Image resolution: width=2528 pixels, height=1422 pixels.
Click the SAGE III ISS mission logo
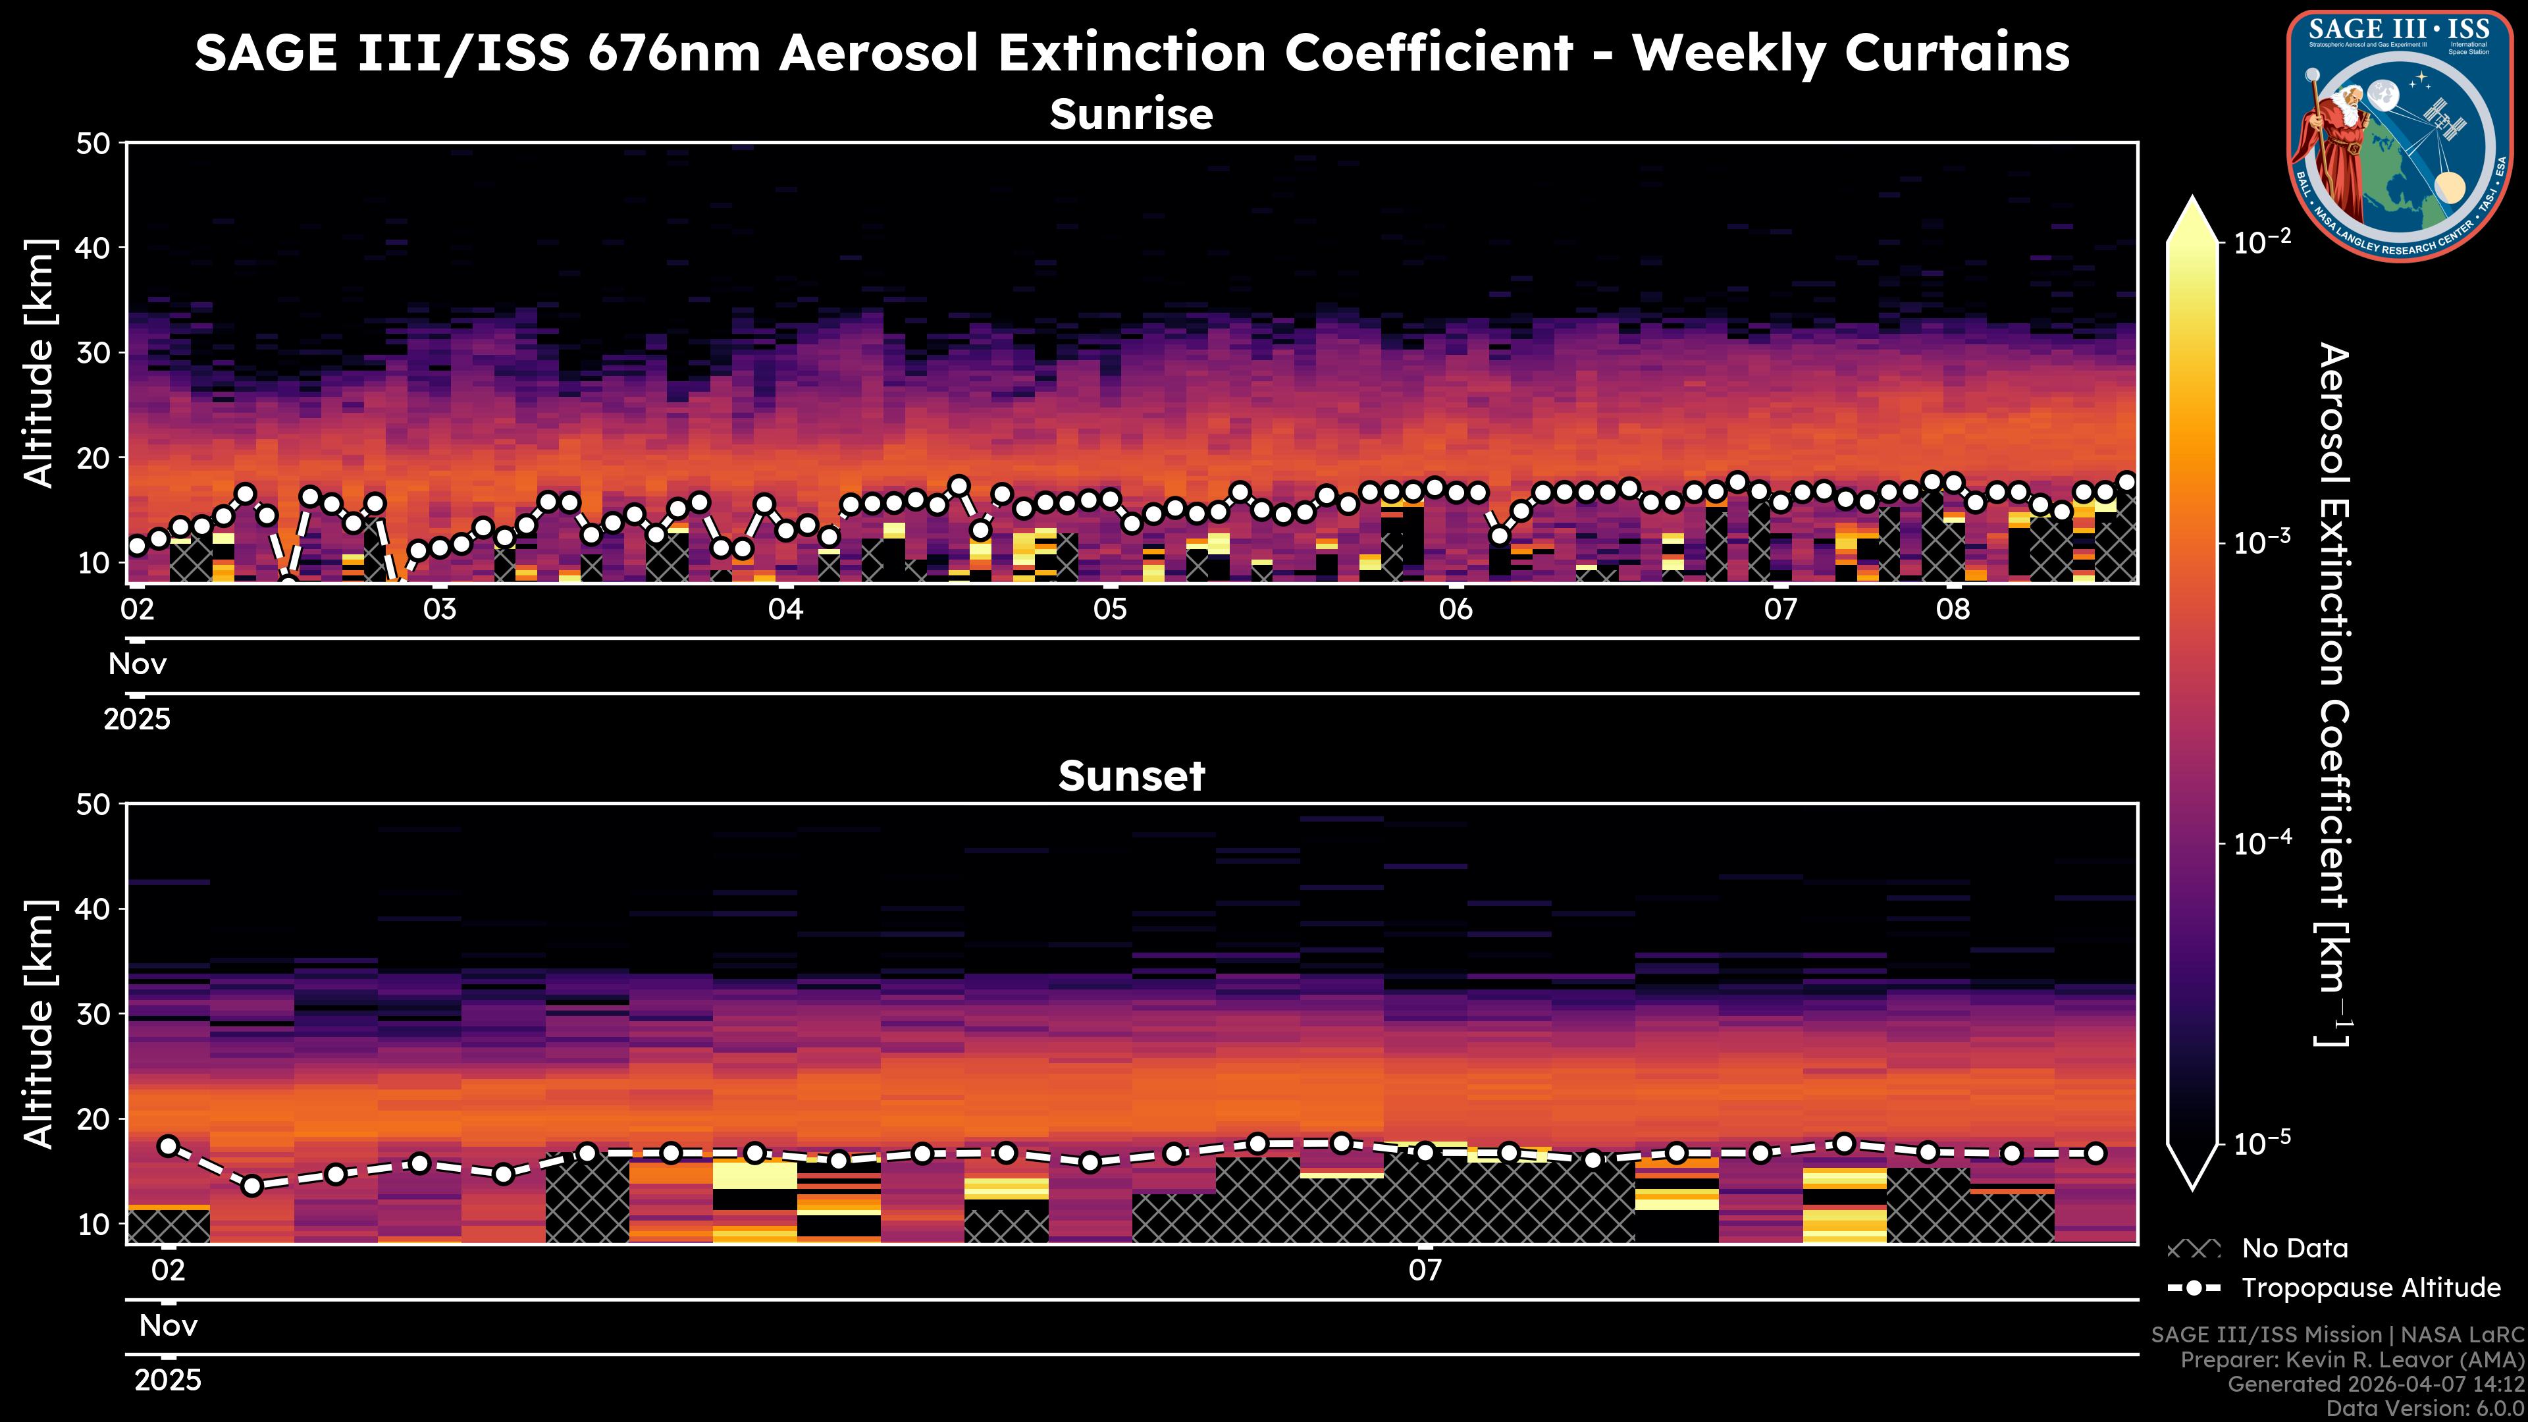point(2400,136)
